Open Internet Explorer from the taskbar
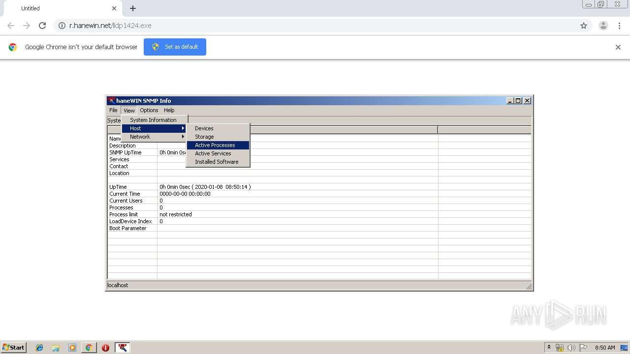Image resolution: width=630 pixels, height=354 pixels. point(39,348)
